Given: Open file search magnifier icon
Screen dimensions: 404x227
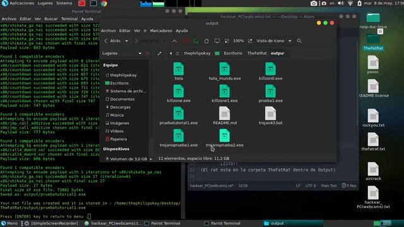Looking at the screenshot, I should point(299,41).
